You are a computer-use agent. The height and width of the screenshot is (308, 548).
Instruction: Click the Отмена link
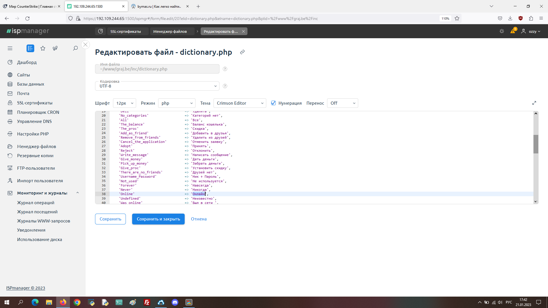(199, 219)
